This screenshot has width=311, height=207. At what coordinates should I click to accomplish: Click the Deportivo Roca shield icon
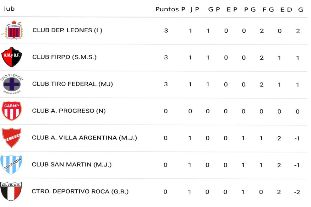tap(11, 191)
